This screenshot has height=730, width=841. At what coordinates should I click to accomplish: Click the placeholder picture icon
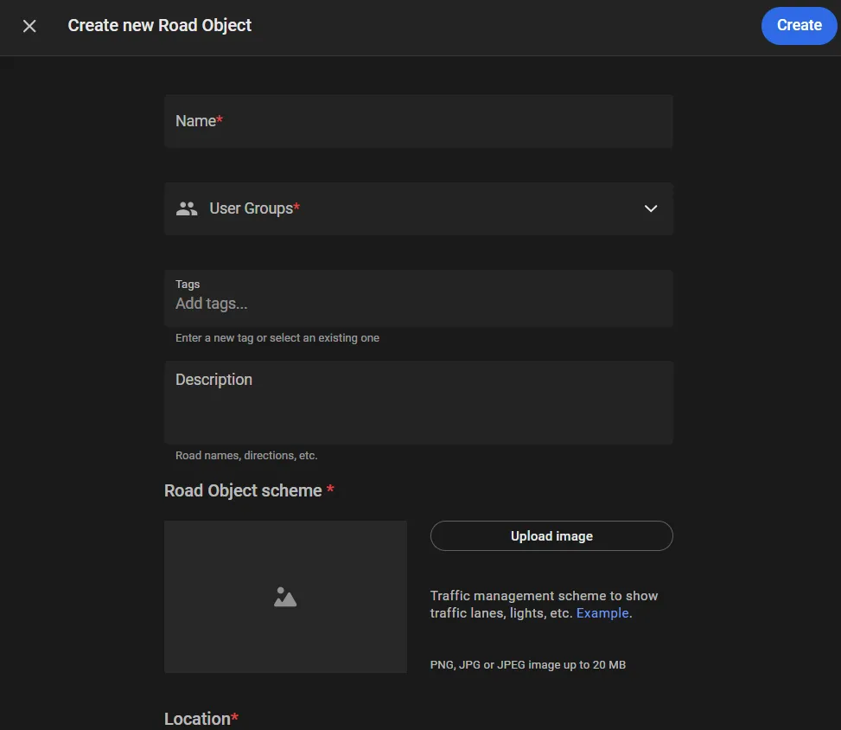pyautogui.click(x=285, y=597)
